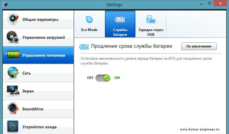The height and width of the screenshot is (134, 229).
Task: Switch to the Службы батареи tab
Action: click(x=120, y=24)
